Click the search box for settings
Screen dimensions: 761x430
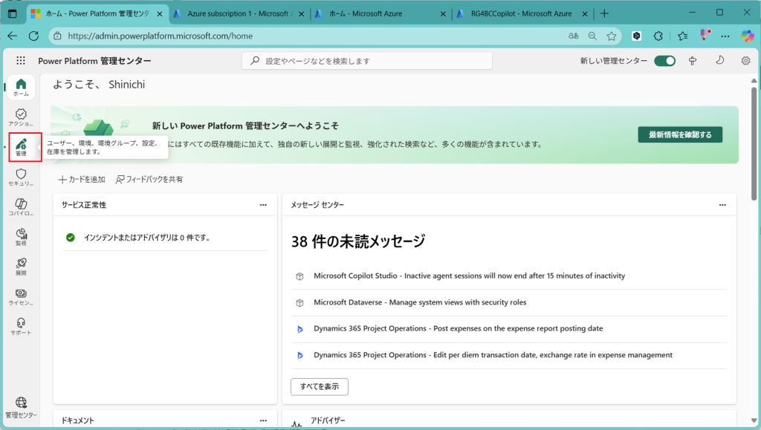(367, 61)
